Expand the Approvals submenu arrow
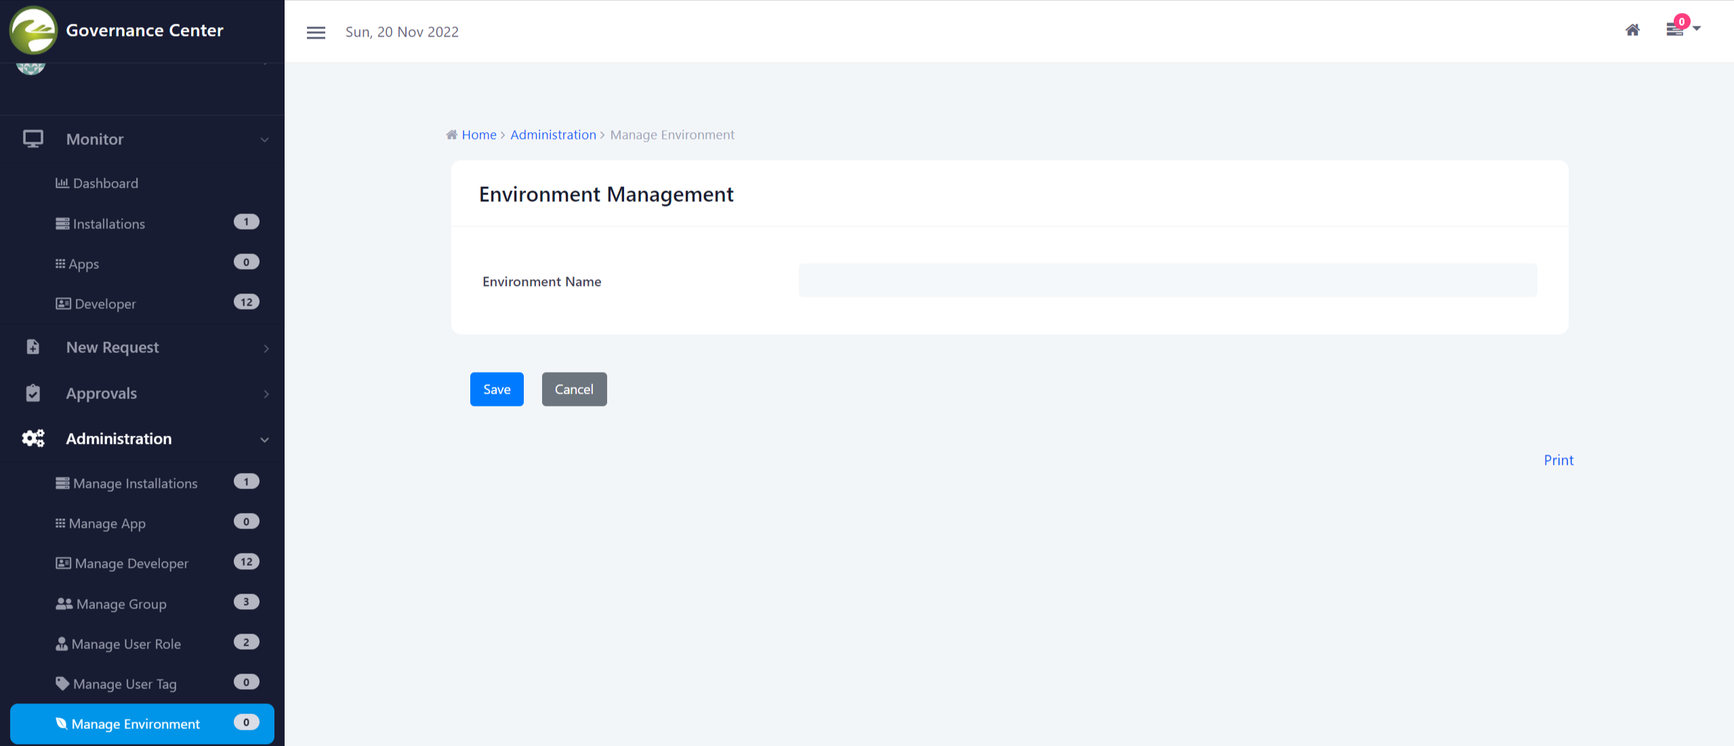The width and height of the screenshot is (1734, 746). coord(266,394)
